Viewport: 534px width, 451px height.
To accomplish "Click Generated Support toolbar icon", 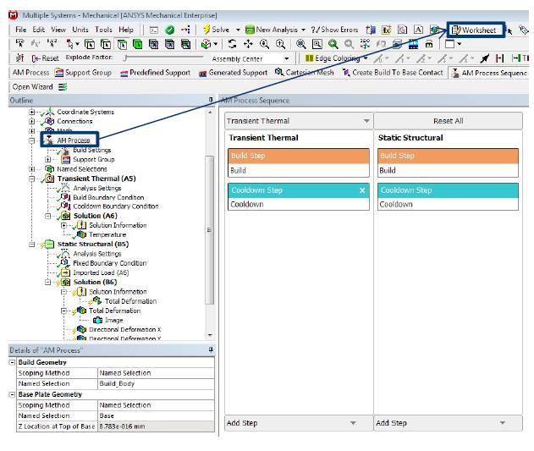I will coord(202,74).
